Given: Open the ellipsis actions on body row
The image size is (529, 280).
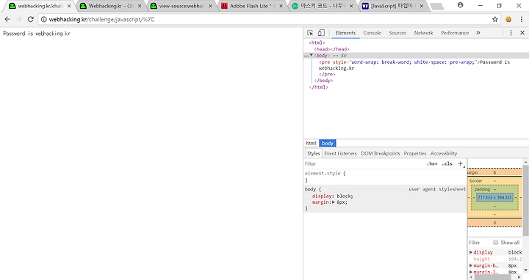Looking at the screenshot, I should pos(306,56).
